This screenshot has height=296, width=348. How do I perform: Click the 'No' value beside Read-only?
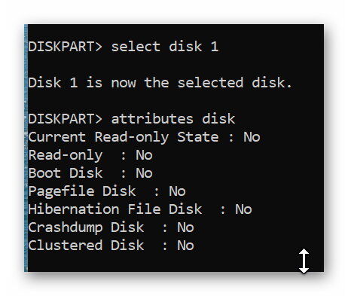click(144, 155)
